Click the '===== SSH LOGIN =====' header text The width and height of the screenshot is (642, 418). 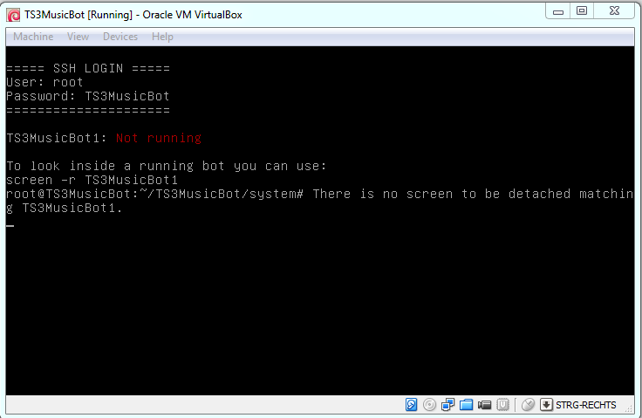88,68
